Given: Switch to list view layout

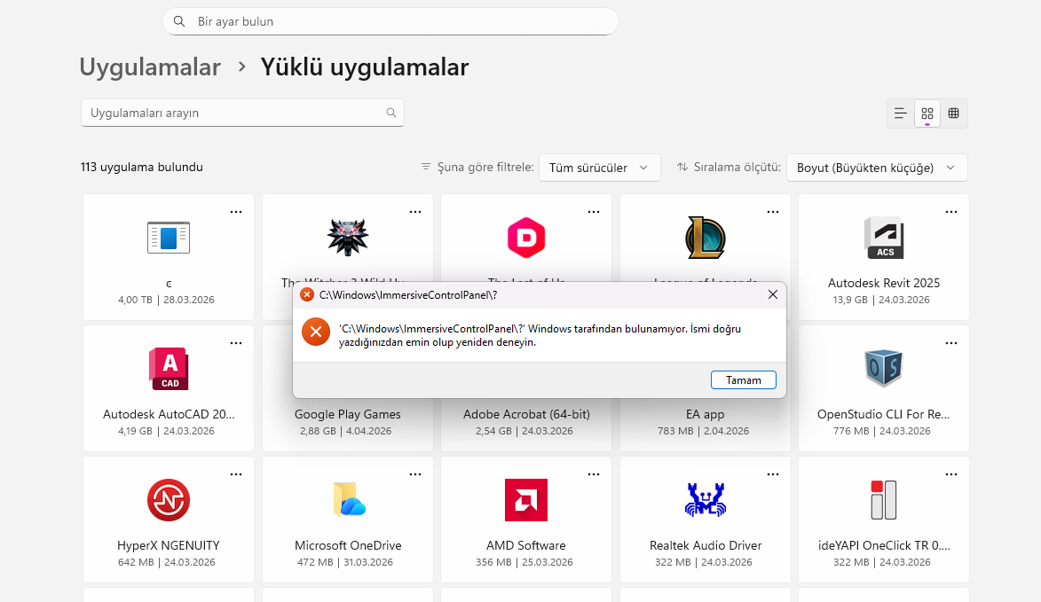Looking at the screenshot, I should coord(900,113).
